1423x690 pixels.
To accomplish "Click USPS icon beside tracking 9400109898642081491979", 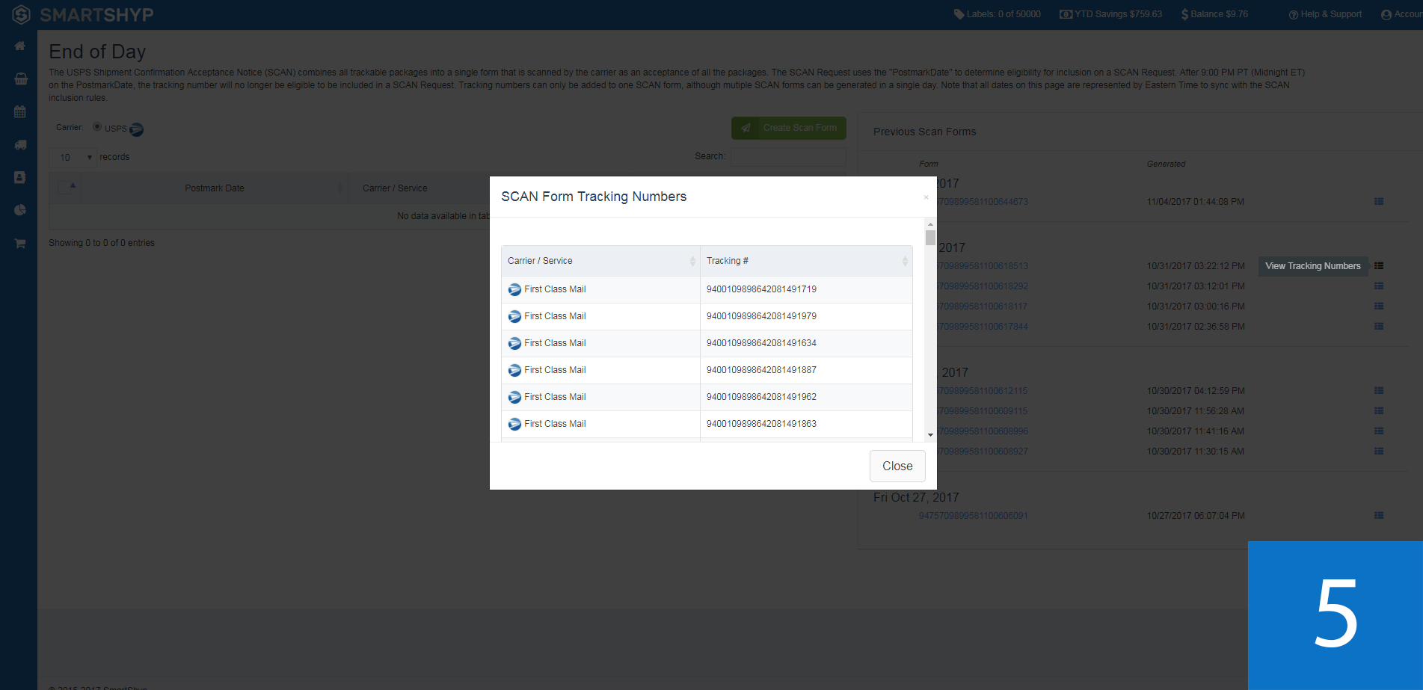I will click(514, 316).
